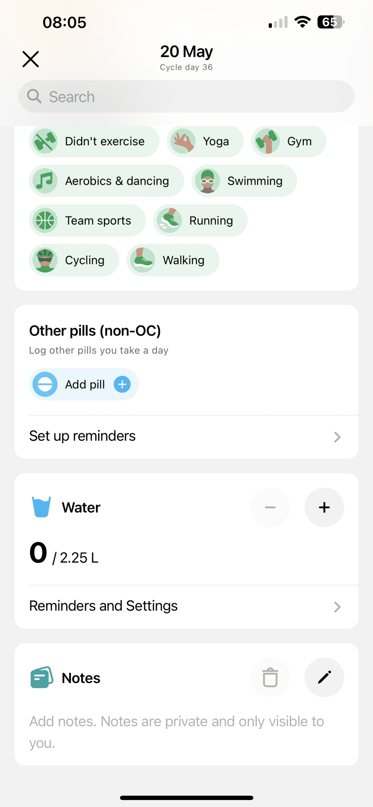Select the Running activity chip
Viewport: 373px width, 807px height.
(x=200, y=220)
